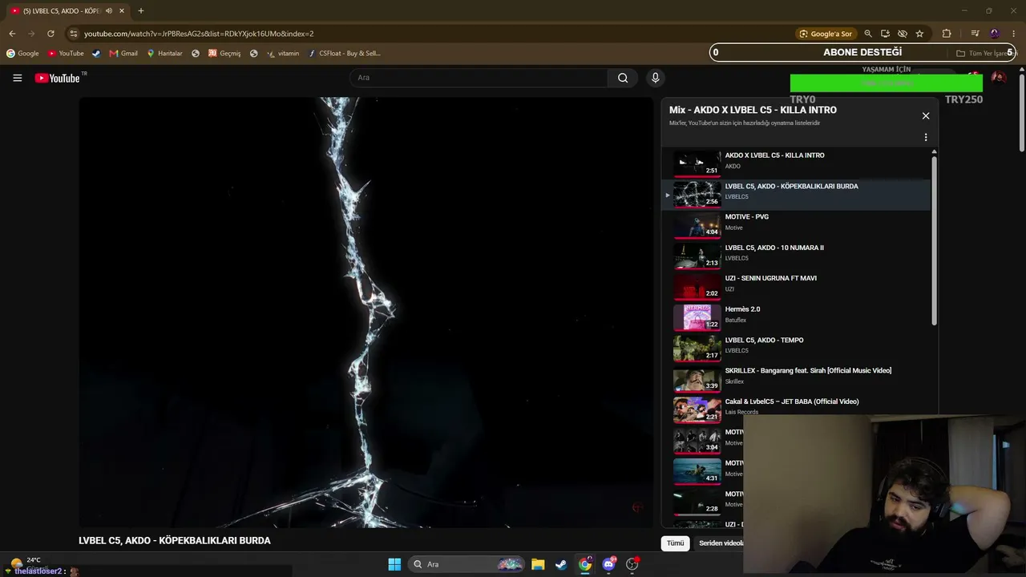The height and width of the screenshot is (577, 1026).
Task: Open the Haritalar bookmark
Action: (164, 54)
